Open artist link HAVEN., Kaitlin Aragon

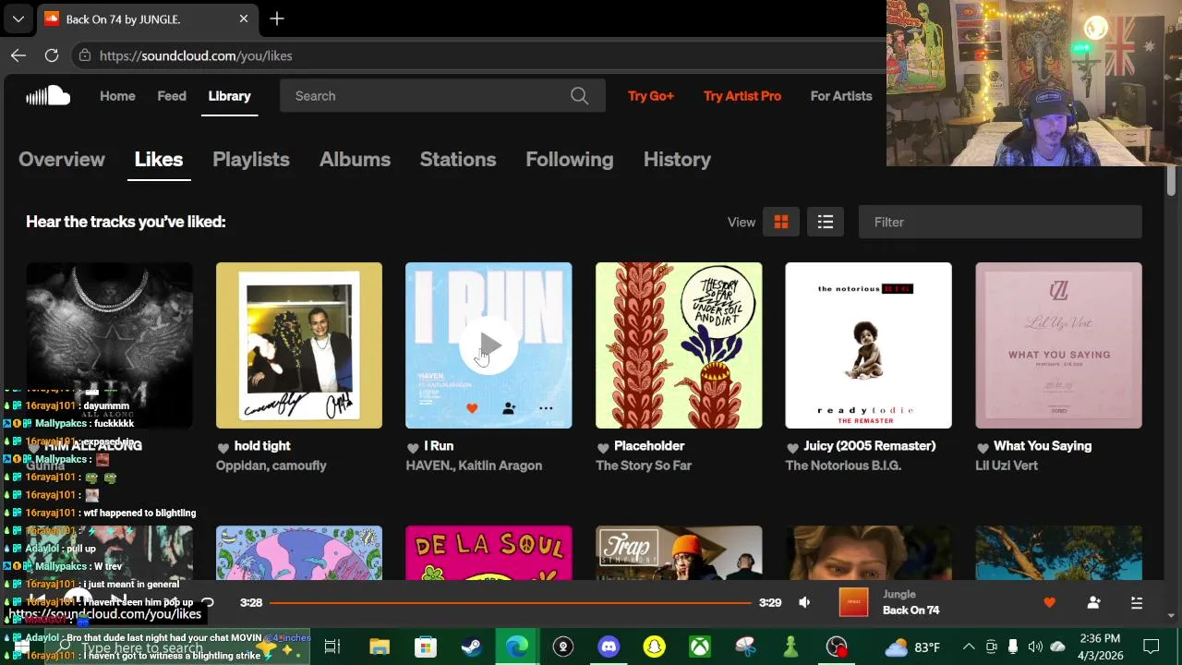[x=474, y=465]
